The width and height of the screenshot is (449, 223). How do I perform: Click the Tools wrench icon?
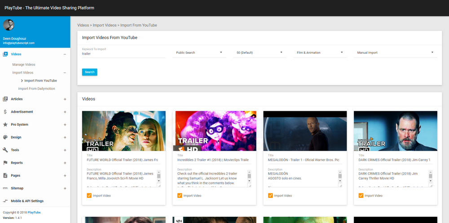click(x=5, y=150)
